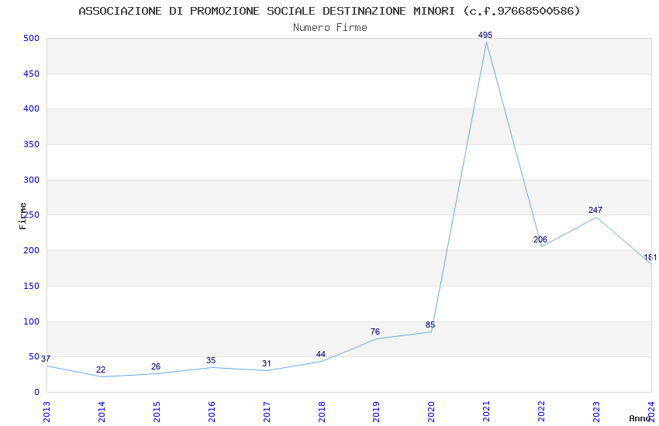Click the 300 y-axis tick label
Viewport: 659px width, 426px height.
point(31,180)
